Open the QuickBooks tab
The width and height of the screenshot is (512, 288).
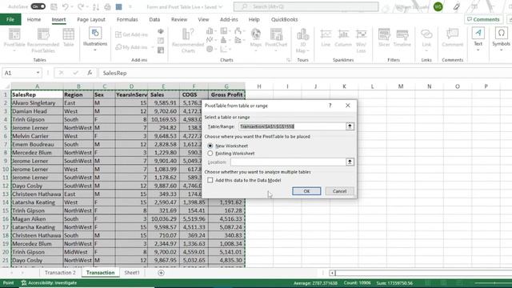285,19
